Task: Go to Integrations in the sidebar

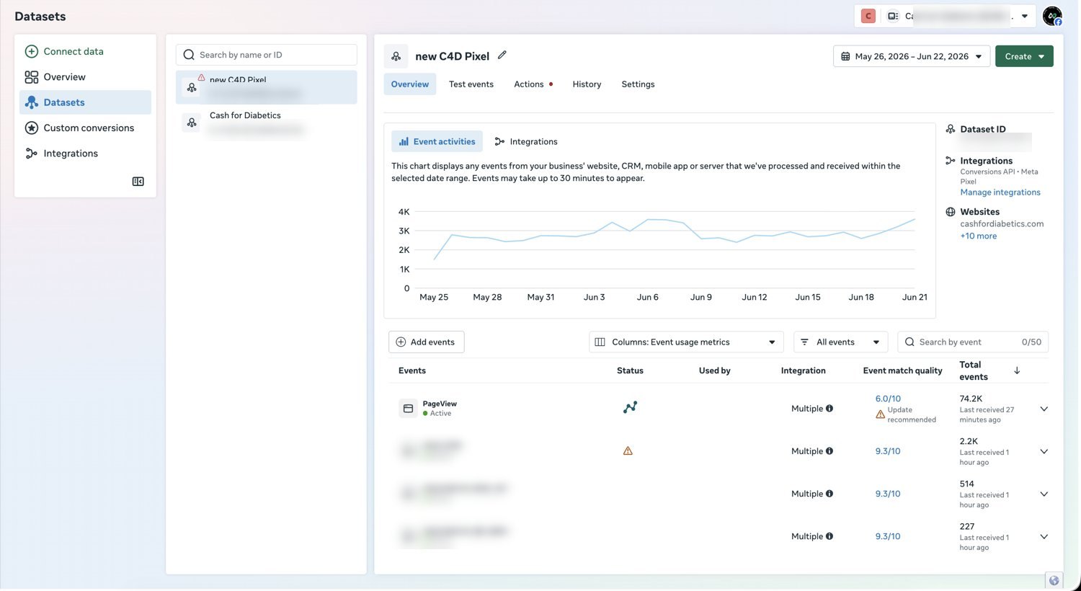Action: click(x=85, y=154)
